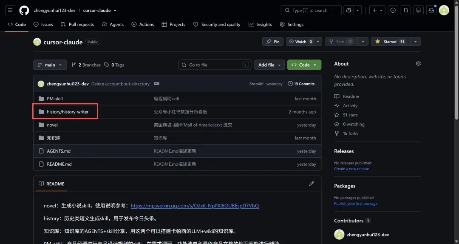Open commit author avatar zhengyunhui123-dev

(x=41, y=84)
